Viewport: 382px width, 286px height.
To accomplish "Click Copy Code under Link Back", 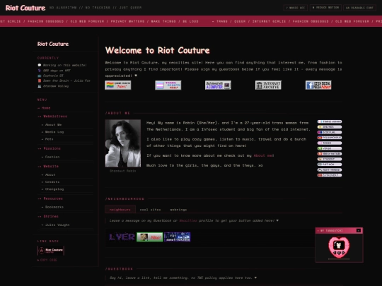I will (x=47, y=260).
